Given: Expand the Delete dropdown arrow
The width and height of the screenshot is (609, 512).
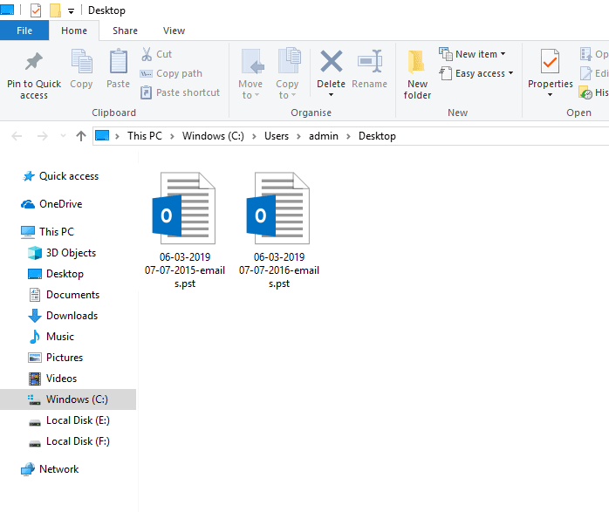Looking at the screenshot, I should tap(331, 95).
